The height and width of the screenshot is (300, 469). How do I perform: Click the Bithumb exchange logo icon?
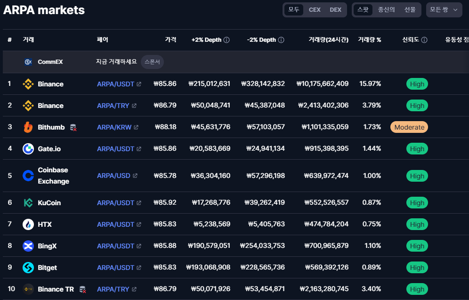click(x=28, y=127)
